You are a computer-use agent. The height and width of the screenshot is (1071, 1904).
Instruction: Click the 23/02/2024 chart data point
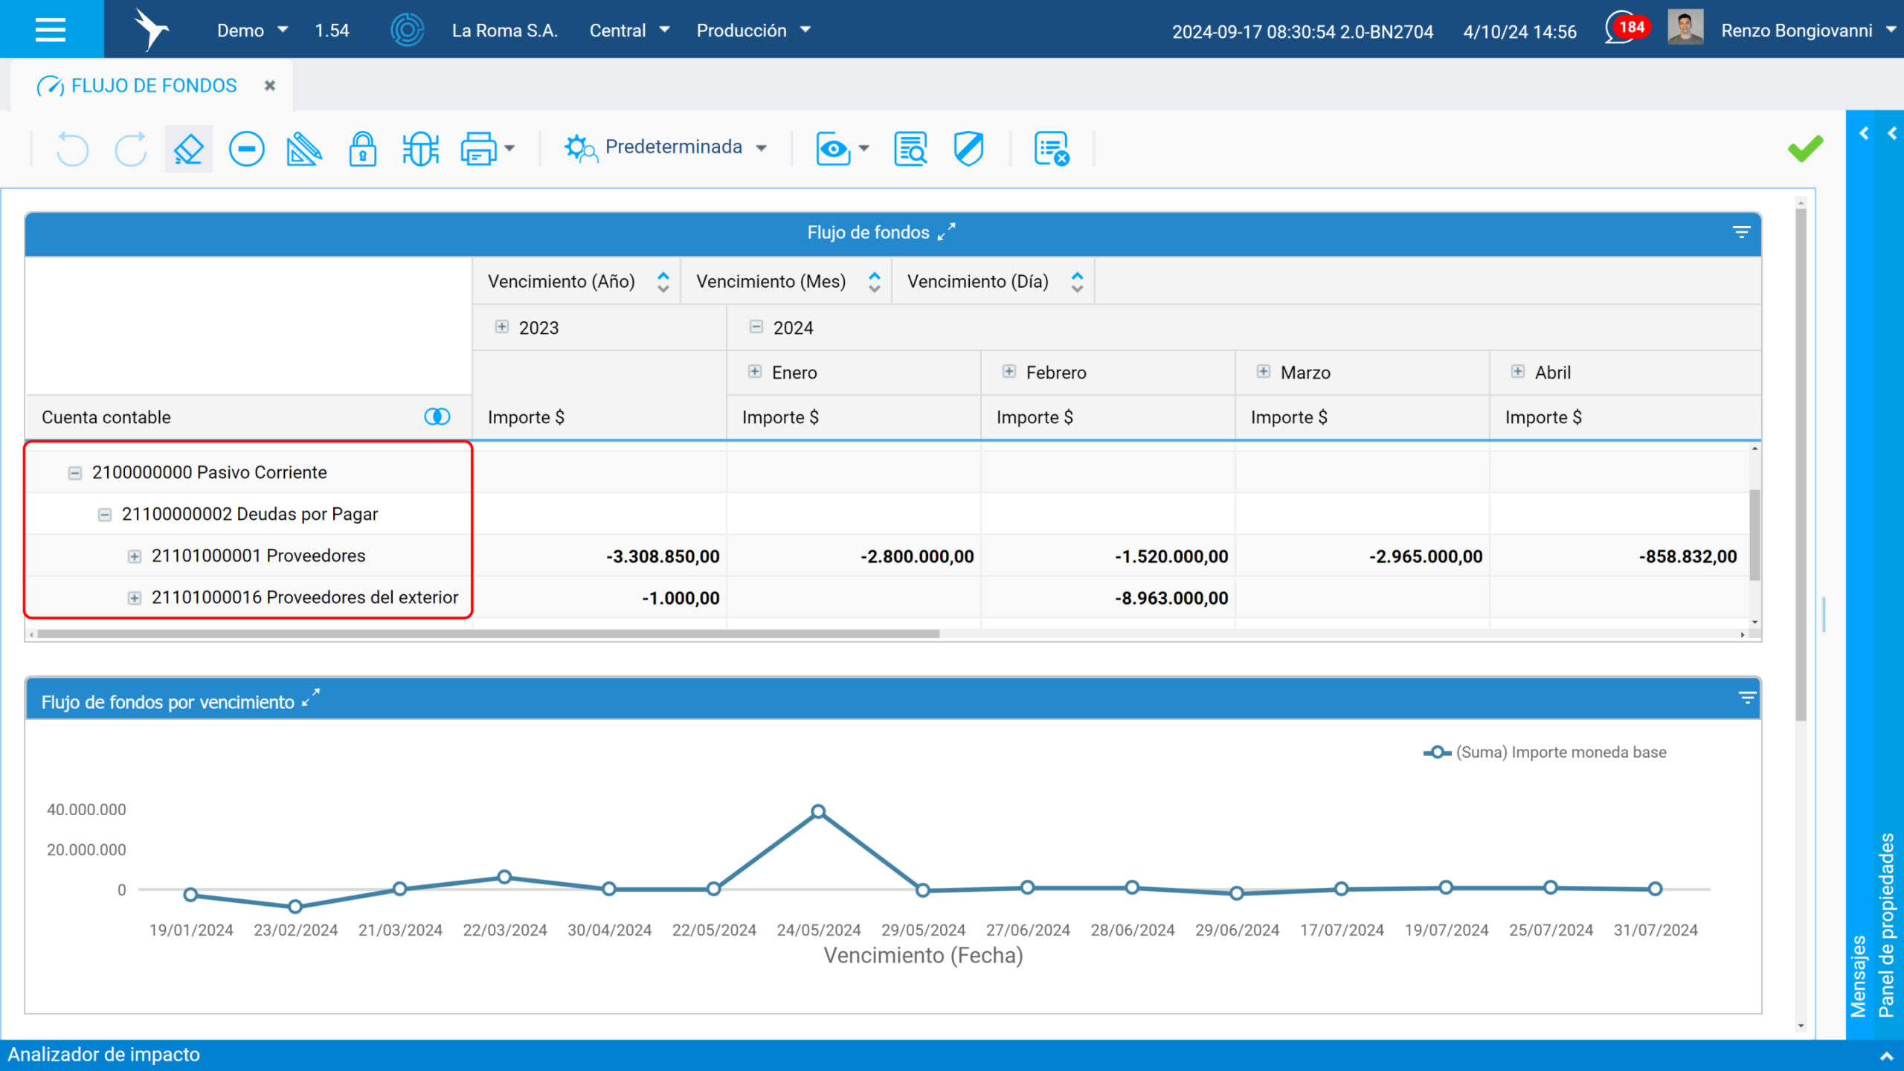(x=295, y=907)
